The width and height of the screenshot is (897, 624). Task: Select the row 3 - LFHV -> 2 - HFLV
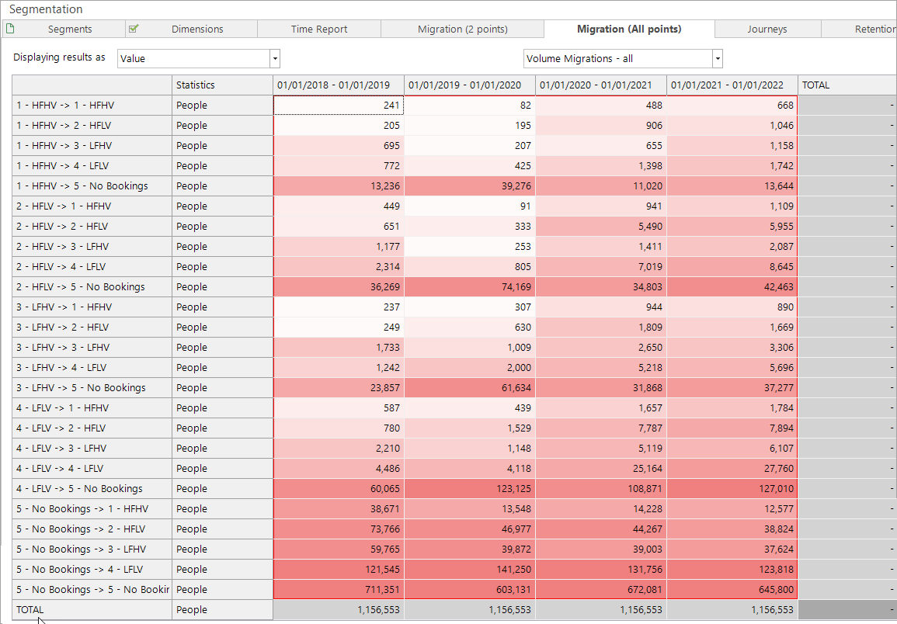(92, 328)
